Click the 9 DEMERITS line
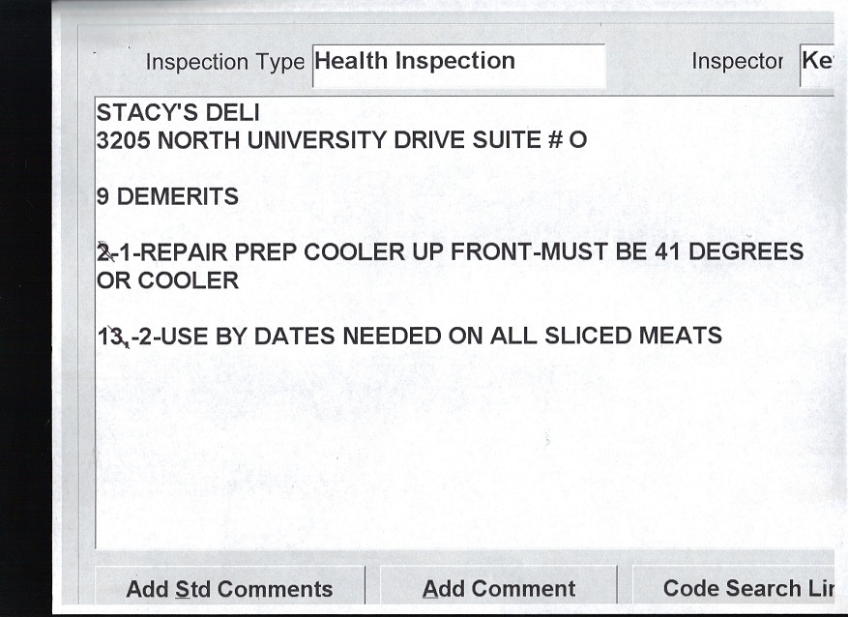This screenshot has width=848, height=617. [x=167, y=197]
